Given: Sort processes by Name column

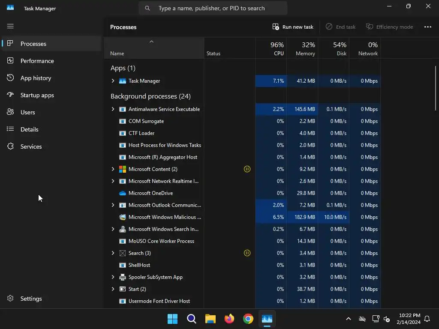Looking at the screenshot, I should tap(154, 48).
